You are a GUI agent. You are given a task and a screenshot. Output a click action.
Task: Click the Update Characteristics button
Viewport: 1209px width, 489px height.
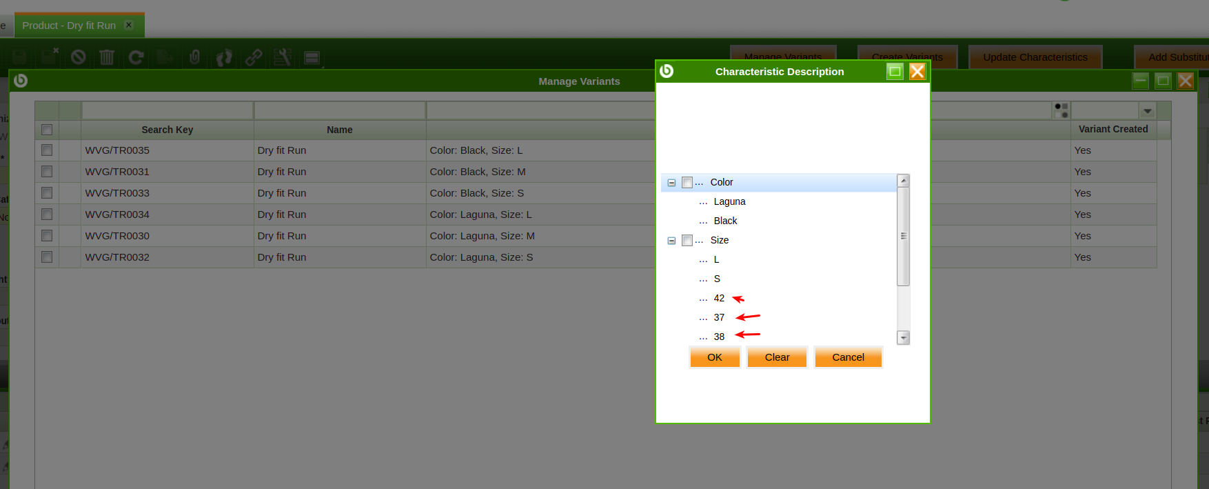pos(1035,57)
